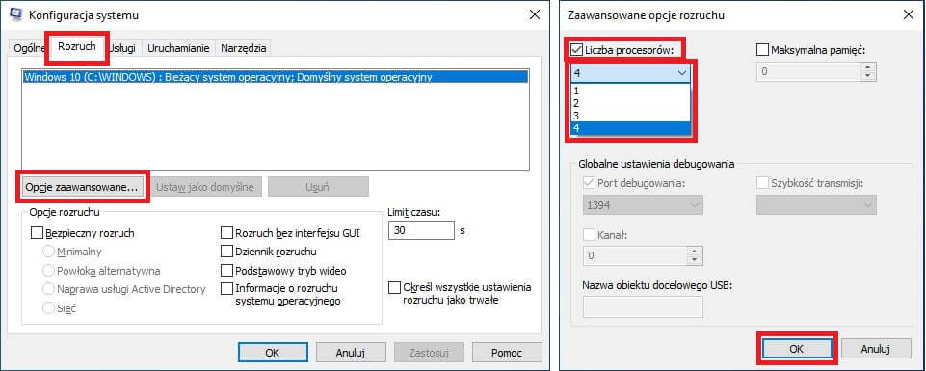
Task: Click the Konfiguracja systemu title bar icon
Action: [x=17, y=14]
